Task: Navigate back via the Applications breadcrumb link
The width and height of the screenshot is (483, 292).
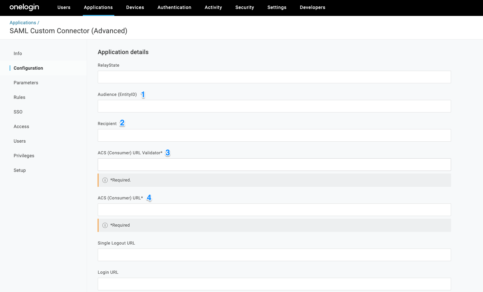Action: click(23, 22)
